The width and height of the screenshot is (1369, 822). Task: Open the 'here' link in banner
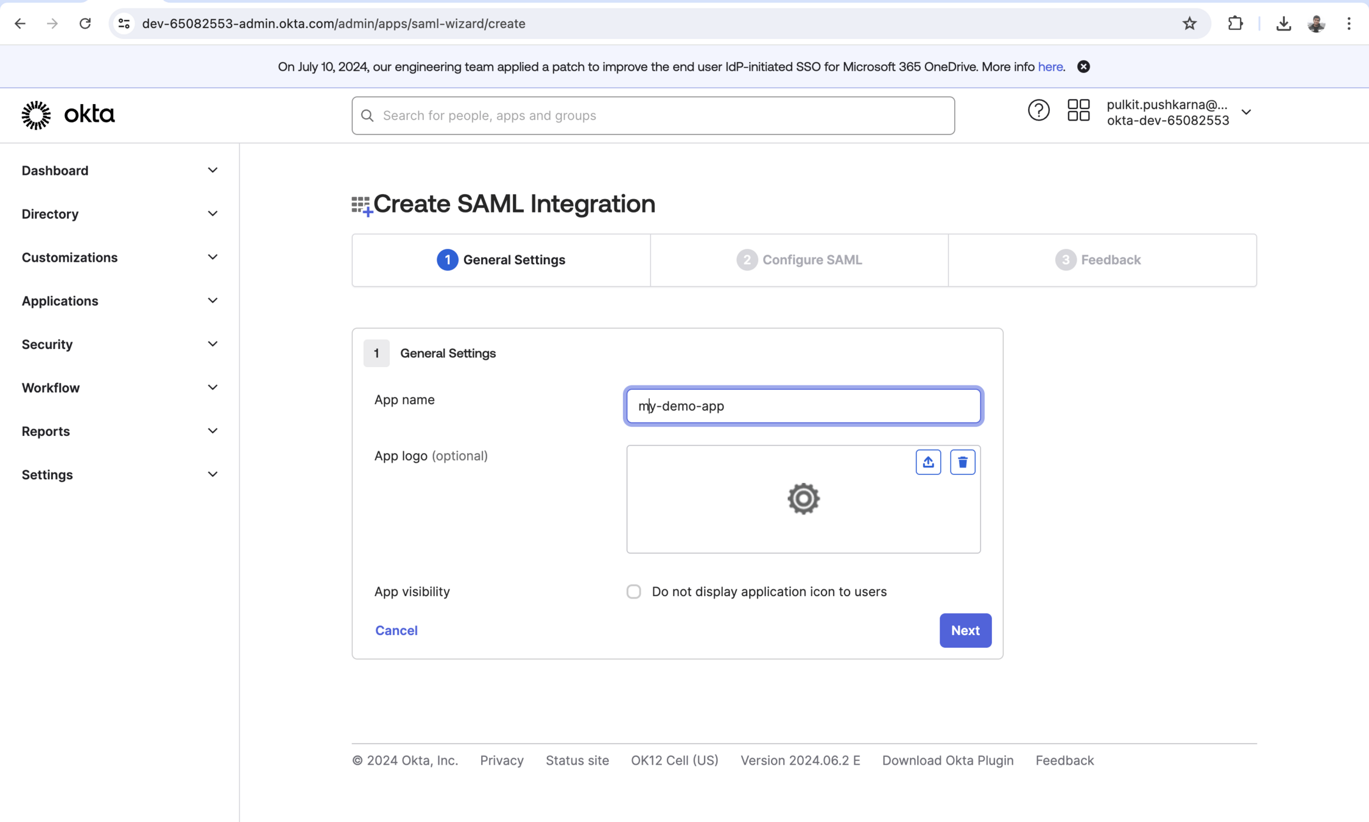coord(1049,67)
